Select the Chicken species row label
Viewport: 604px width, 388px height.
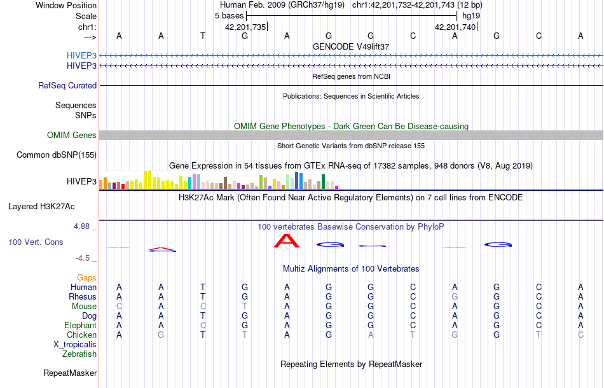point(81,335)
